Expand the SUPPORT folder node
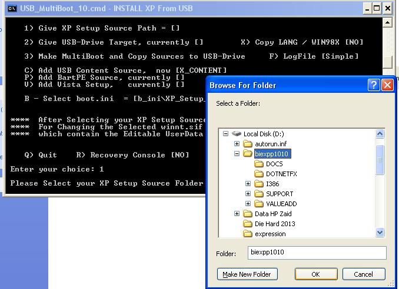This screenshot has width=399, height=289. 248,194
